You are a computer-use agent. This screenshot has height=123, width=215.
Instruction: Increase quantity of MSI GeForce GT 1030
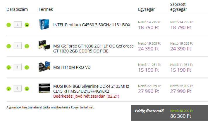(27, 46)
